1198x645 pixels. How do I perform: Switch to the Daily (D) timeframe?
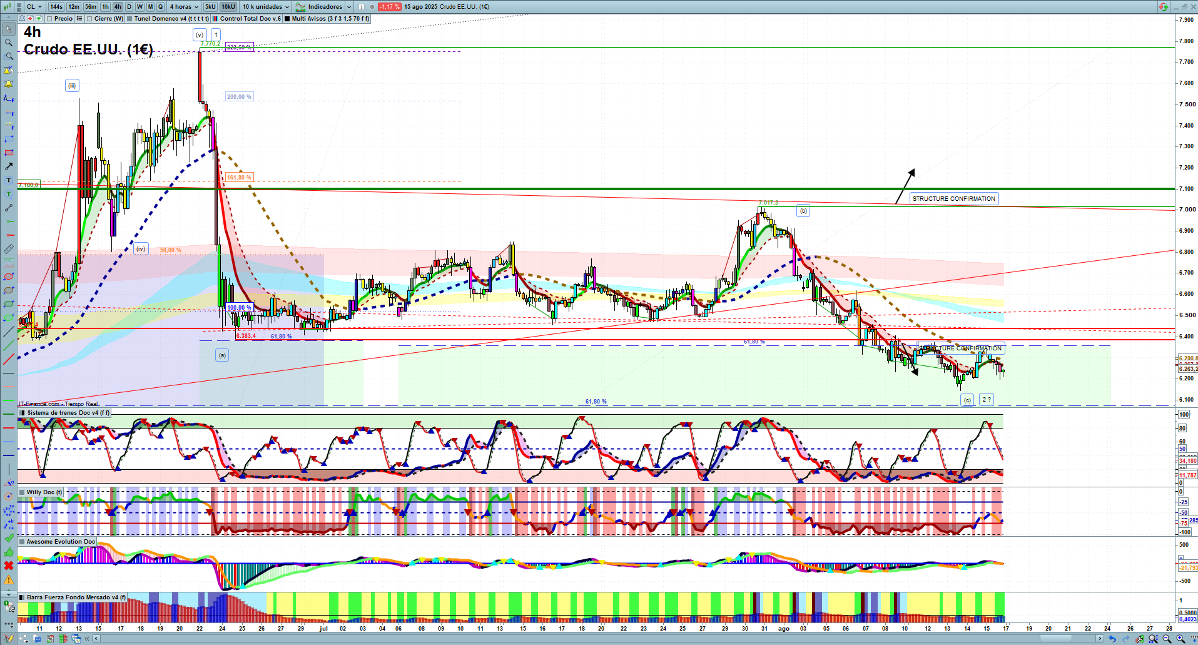[x=129, y=7]
